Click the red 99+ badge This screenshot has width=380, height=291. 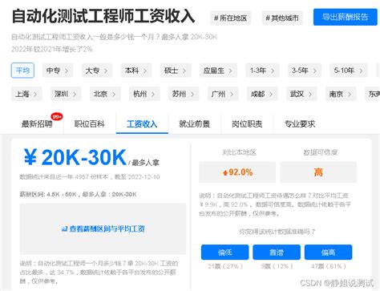point(57,117)
